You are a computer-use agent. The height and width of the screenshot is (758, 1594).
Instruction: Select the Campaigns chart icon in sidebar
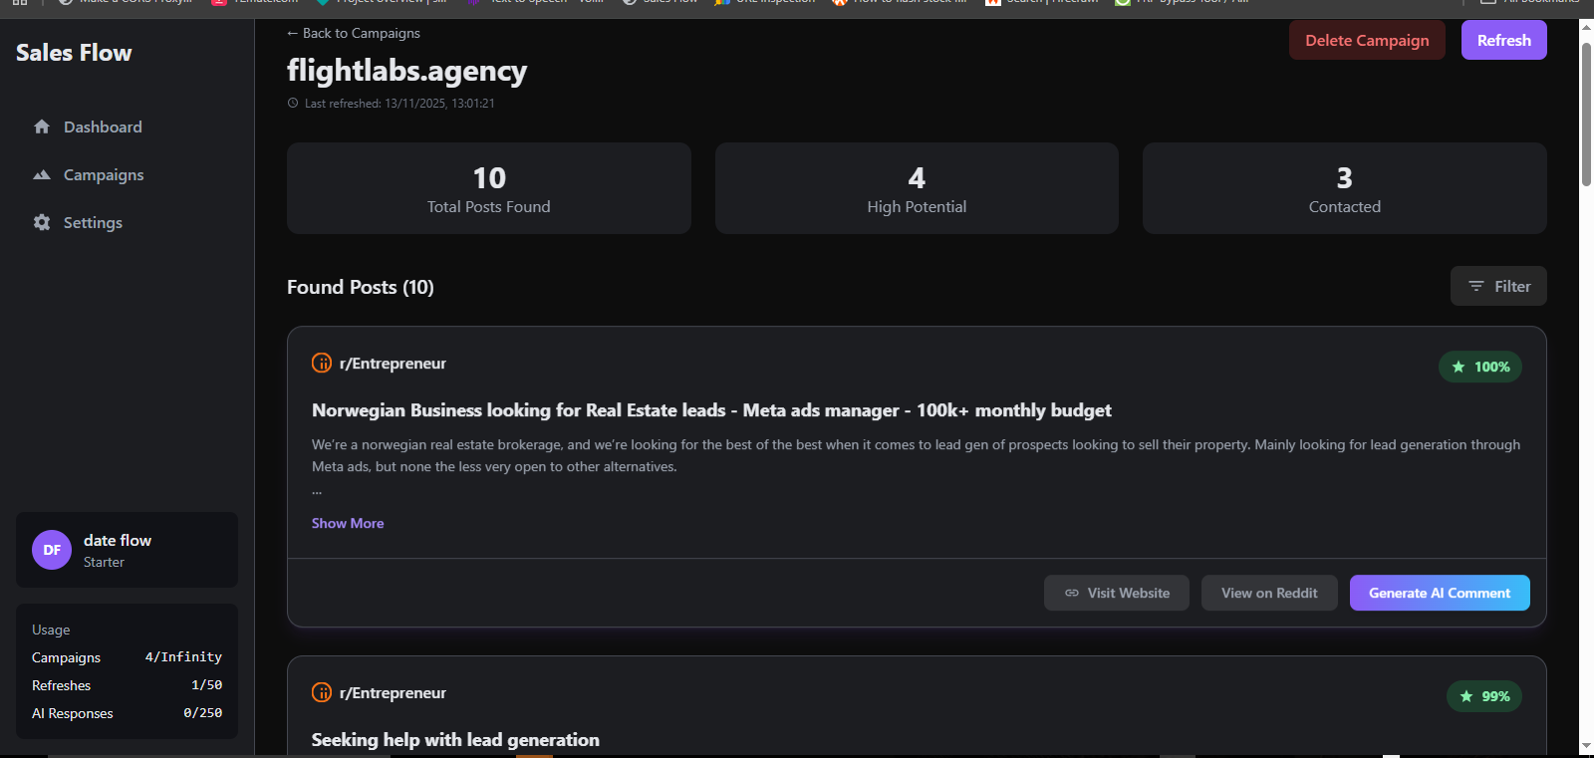click(42, 174)
